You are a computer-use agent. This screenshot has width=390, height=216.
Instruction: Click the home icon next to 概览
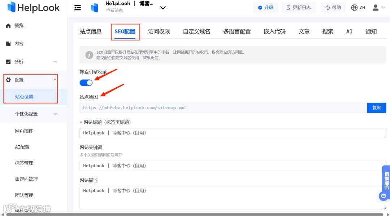[8, 26]
